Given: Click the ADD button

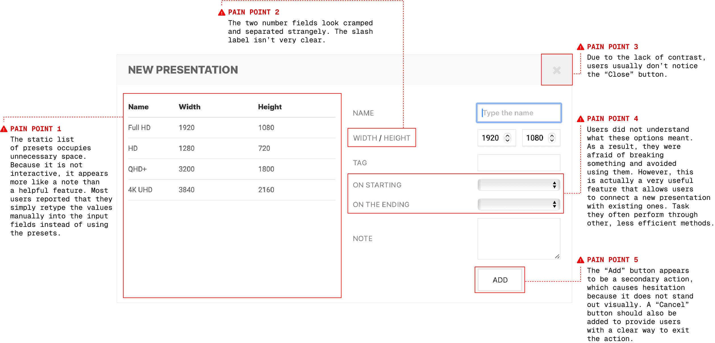Looking at the screenshot, I should click(500, 280).
